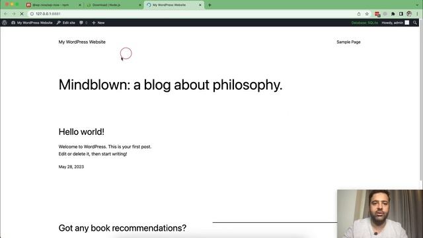Go back with the browser back arrow

coord(6,14)
